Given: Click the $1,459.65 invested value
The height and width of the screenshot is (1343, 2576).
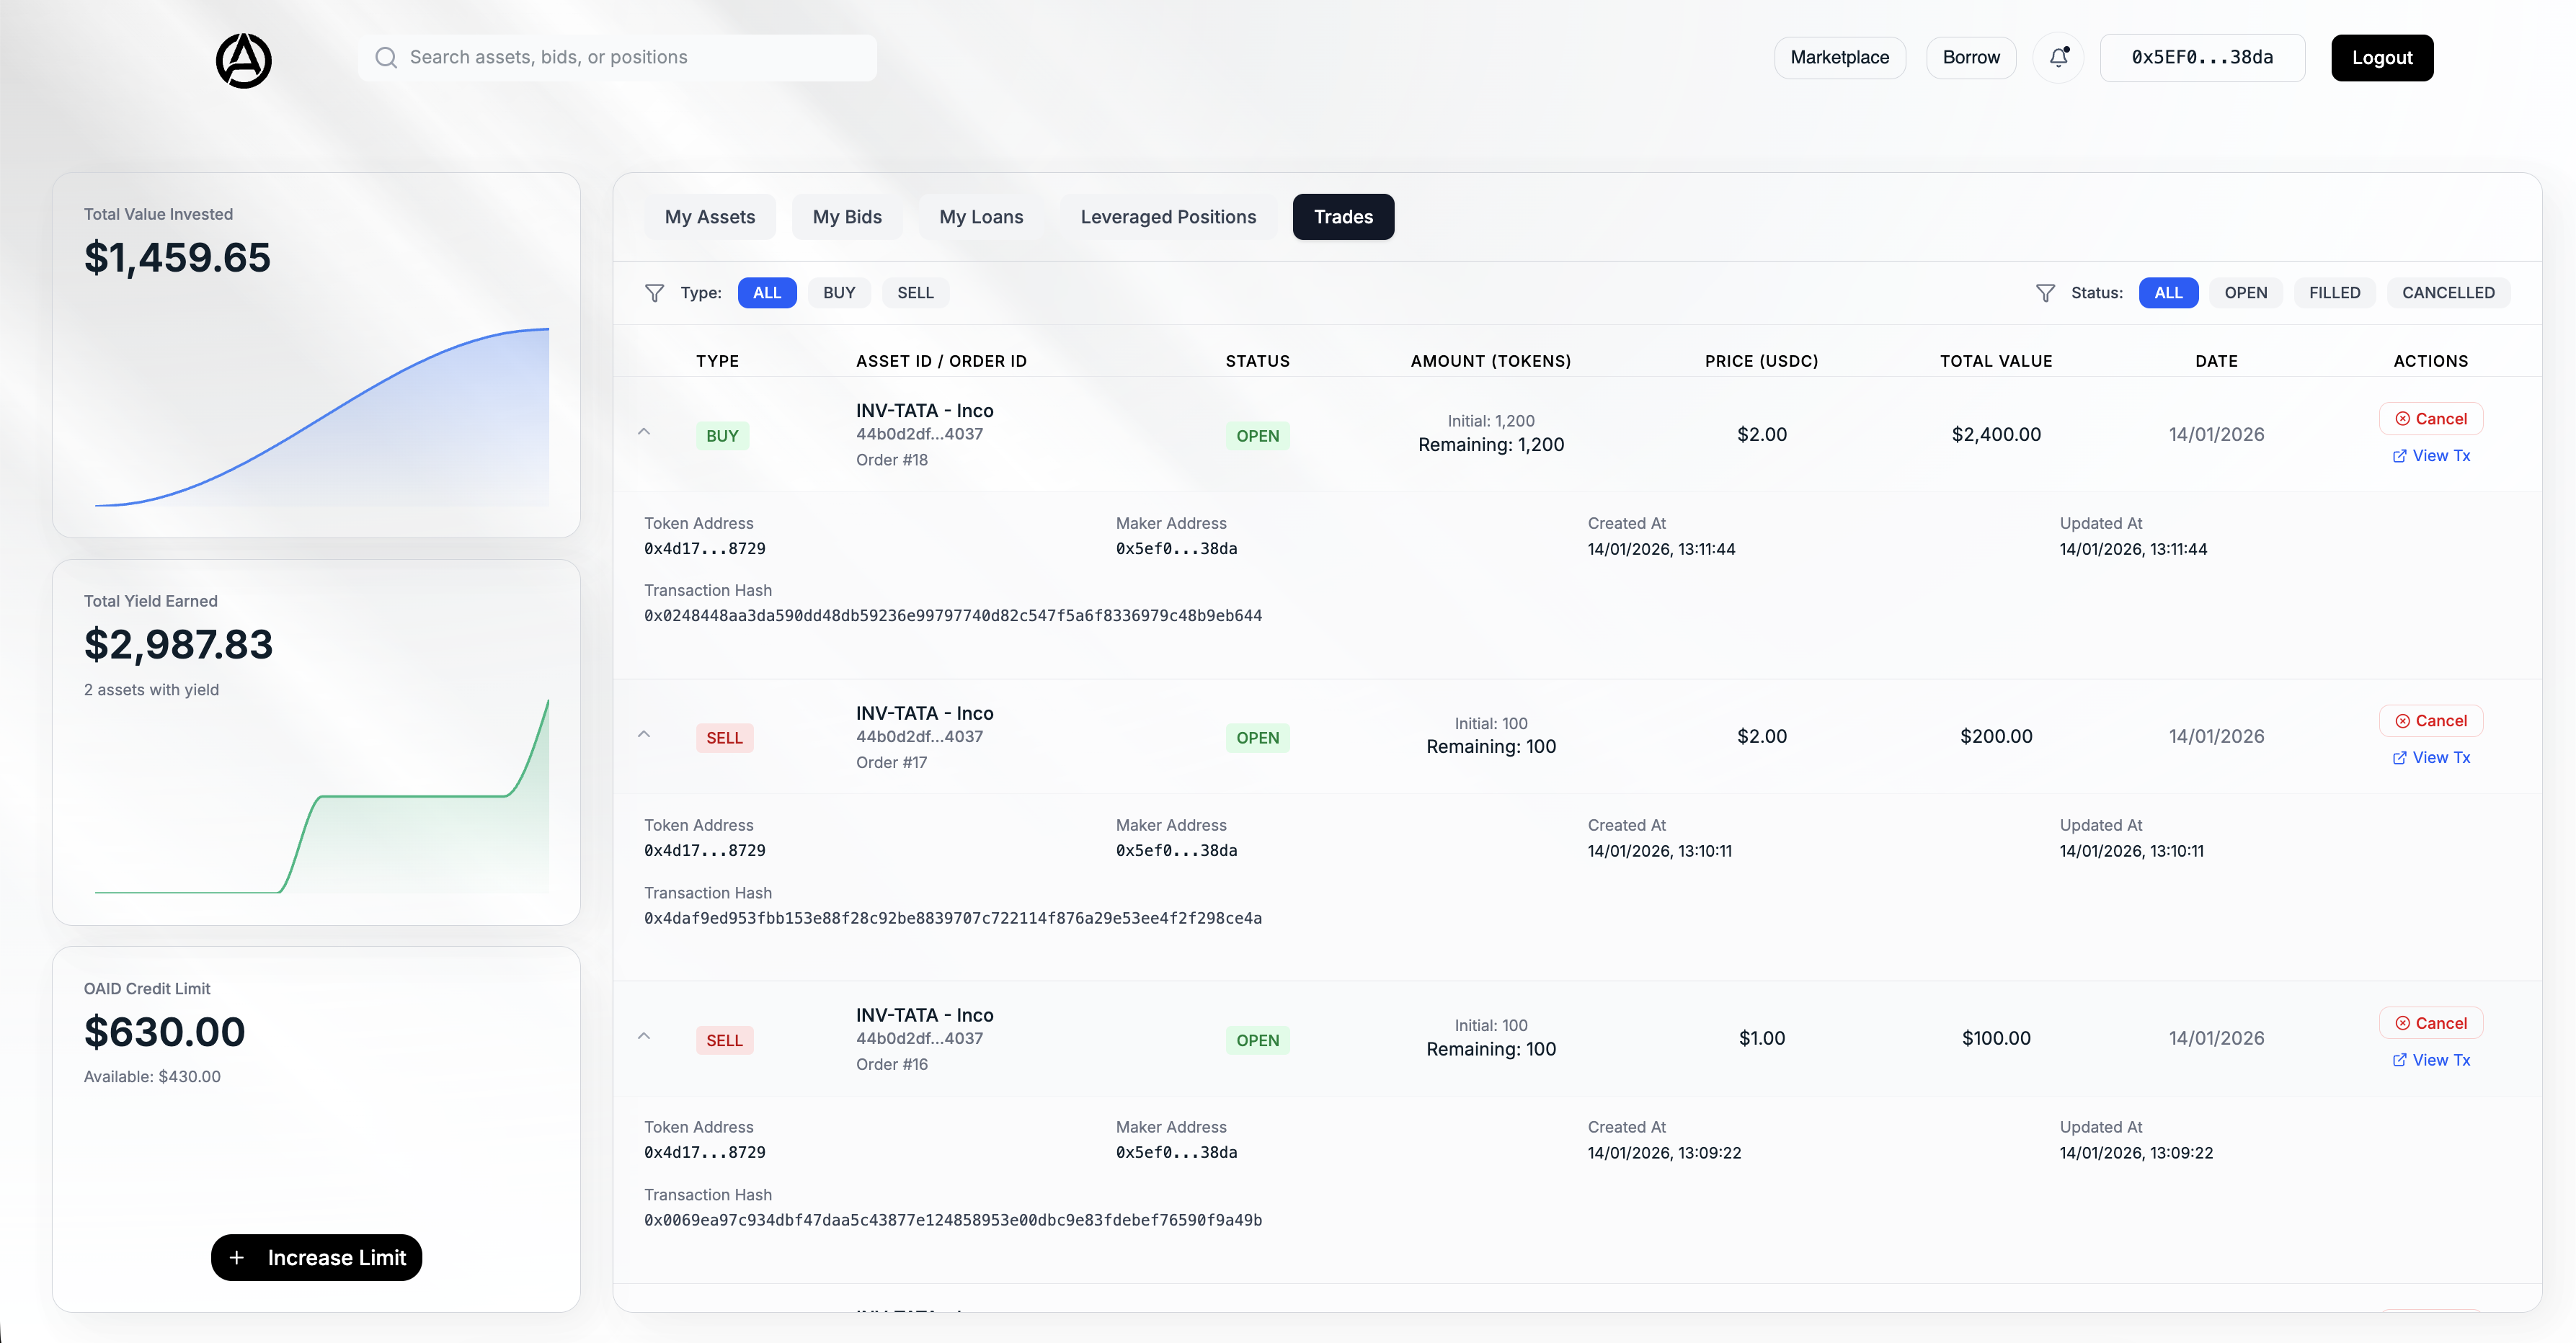Looking at the screenshot, I should point(177,258).
